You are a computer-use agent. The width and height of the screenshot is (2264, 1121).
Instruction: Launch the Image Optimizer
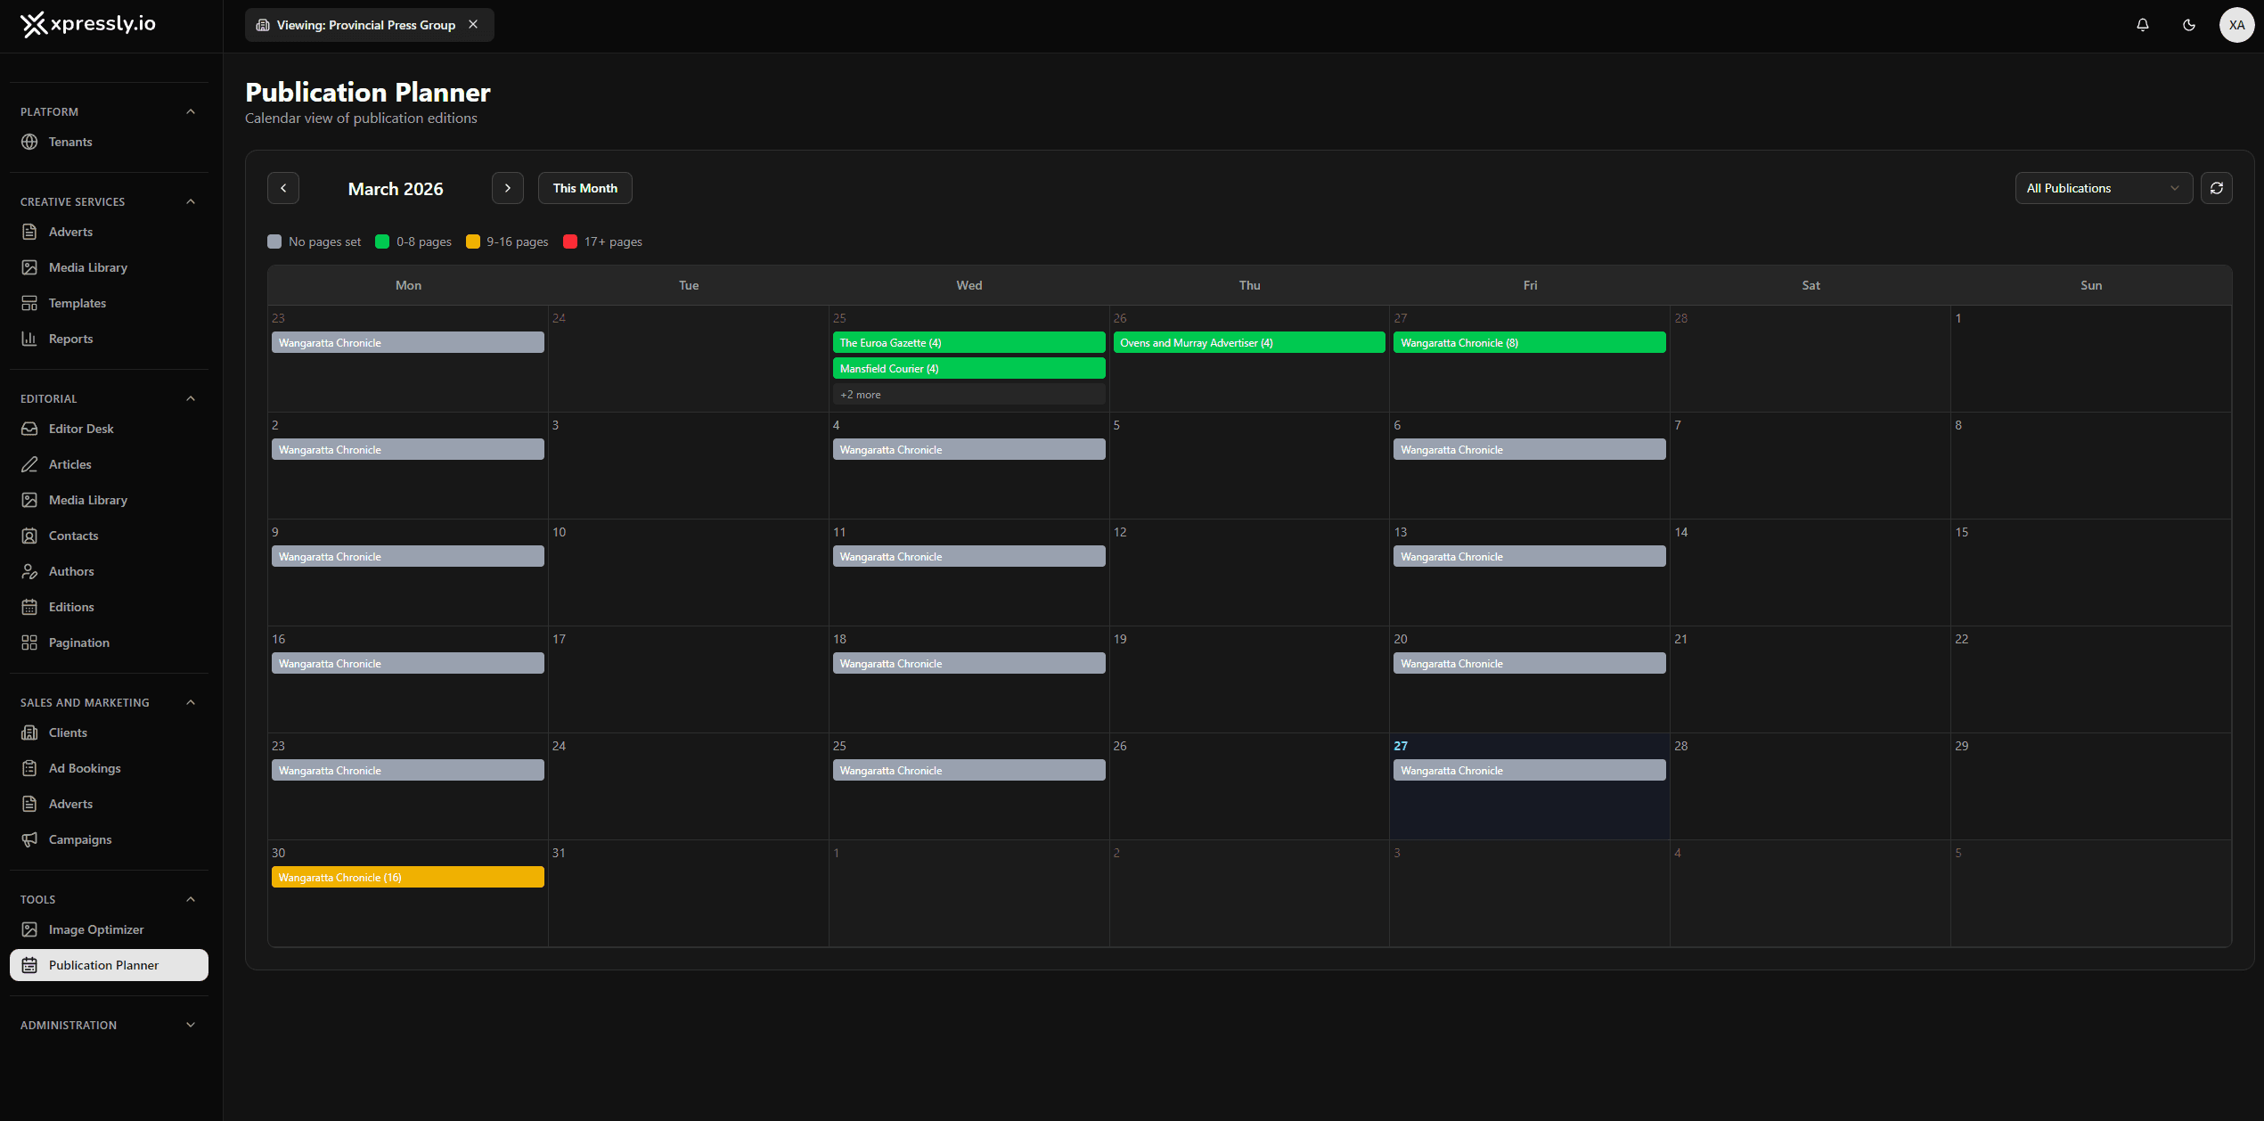[95, 929]
